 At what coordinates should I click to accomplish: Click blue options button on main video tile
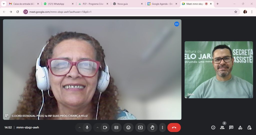[177, 24]
